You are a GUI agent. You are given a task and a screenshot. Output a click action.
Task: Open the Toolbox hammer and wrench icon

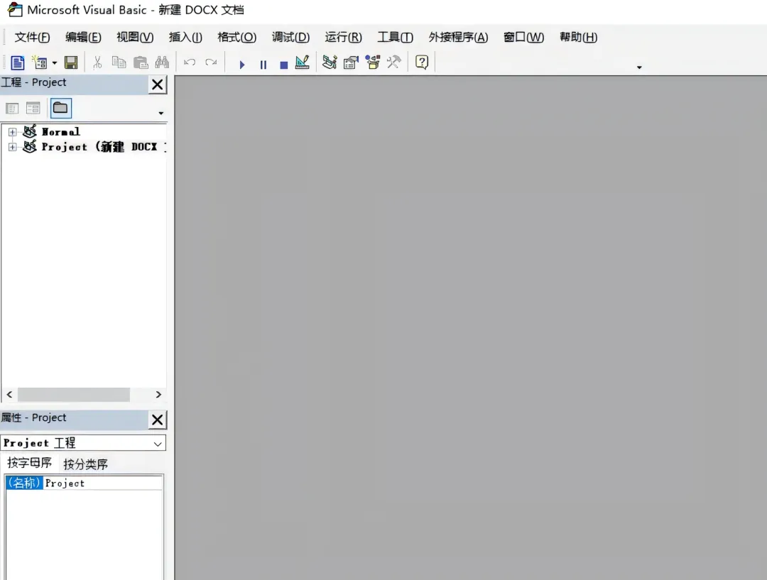pos(393,62)
